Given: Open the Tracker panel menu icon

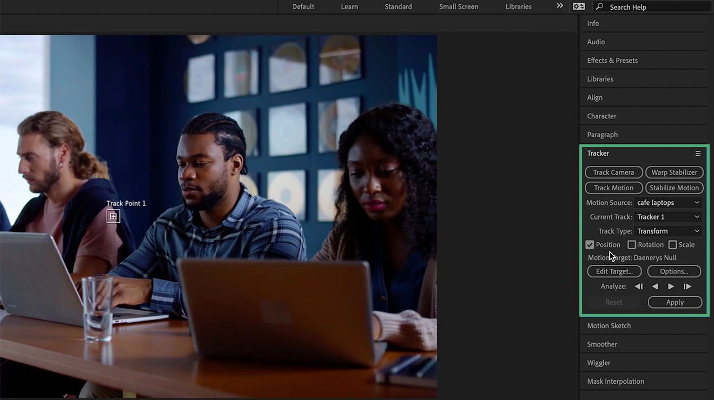Looking at the screenshot, I should point(698,153).
